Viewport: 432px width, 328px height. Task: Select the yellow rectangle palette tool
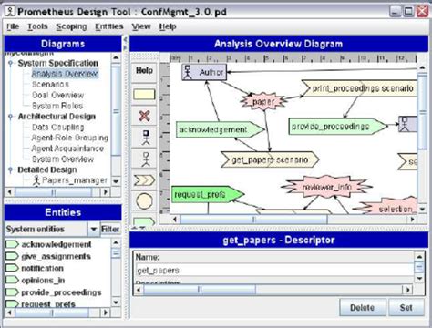pyautogui.click(x=144, y=95)
